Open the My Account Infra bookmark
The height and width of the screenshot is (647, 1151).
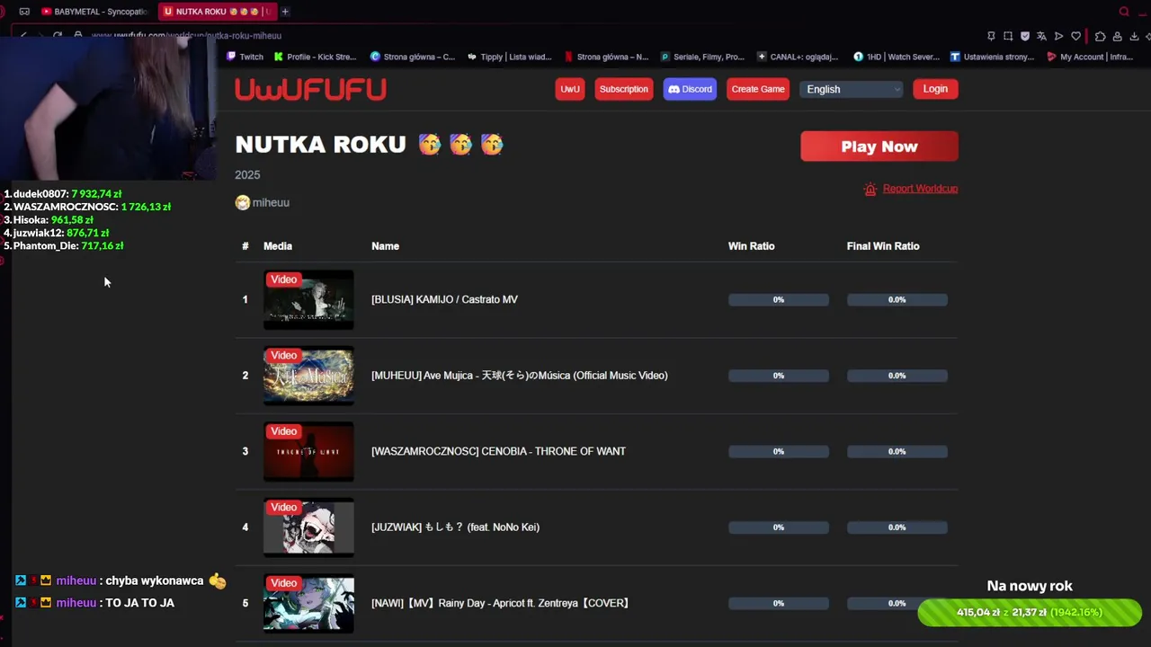coord(1090,57)
